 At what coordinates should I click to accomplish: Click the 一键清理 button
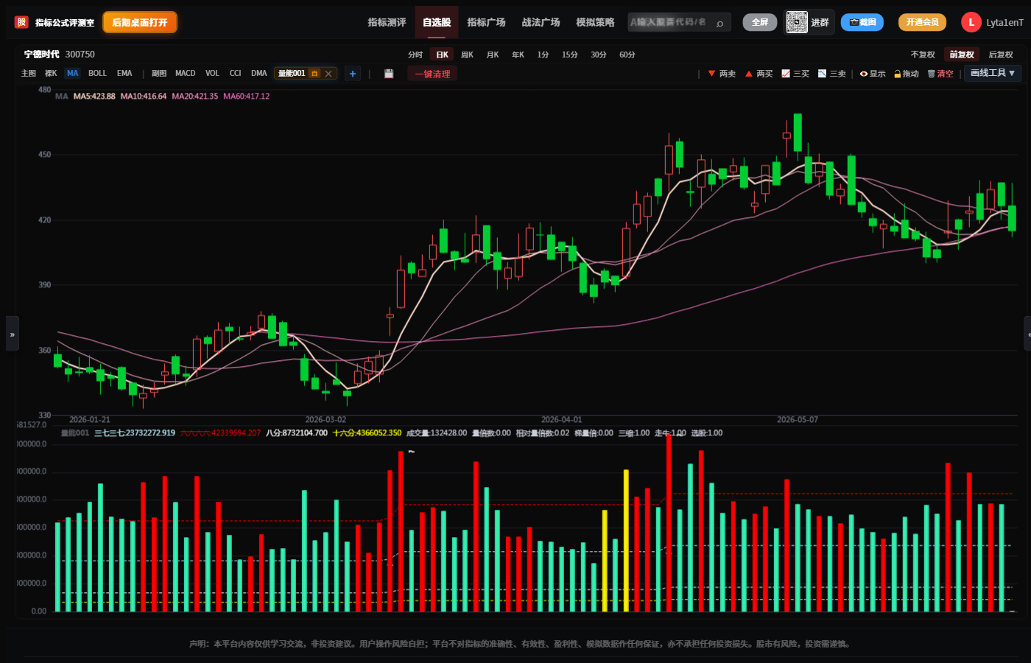pyautogui.click(x=432, y=74)
